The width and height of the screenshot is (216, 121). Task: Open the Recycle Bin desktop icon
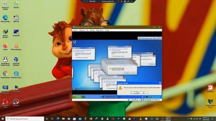(5, 5)
